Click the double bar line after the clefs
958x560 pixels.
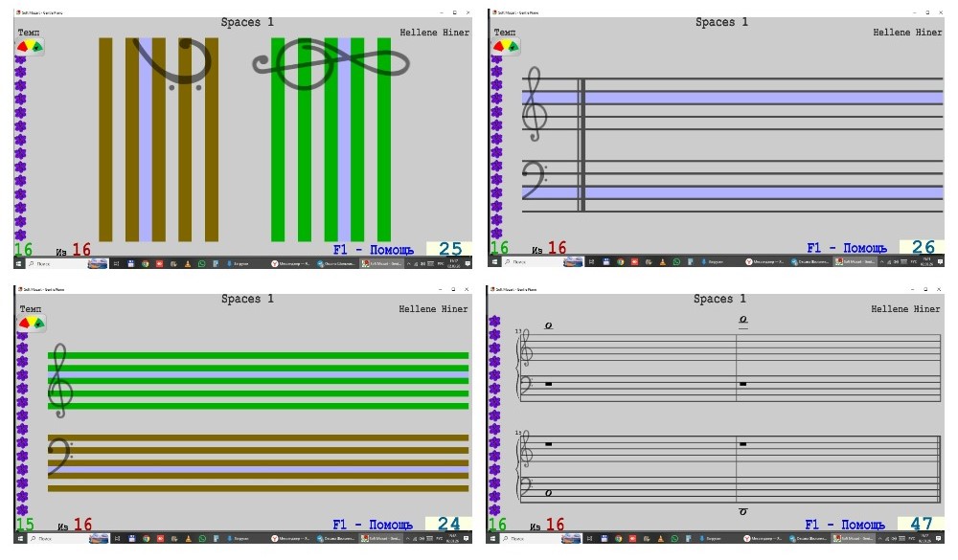click(581, 144)
